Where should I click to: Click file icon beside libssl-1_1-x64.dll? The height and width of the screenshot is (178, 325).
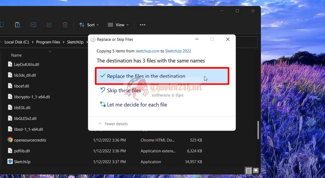click(x=10, y=129)
